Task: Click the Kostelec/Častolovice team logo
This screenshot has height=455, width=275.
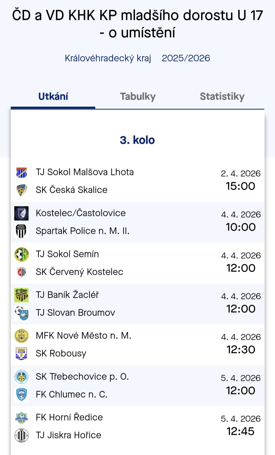Action: pos(21,213)
